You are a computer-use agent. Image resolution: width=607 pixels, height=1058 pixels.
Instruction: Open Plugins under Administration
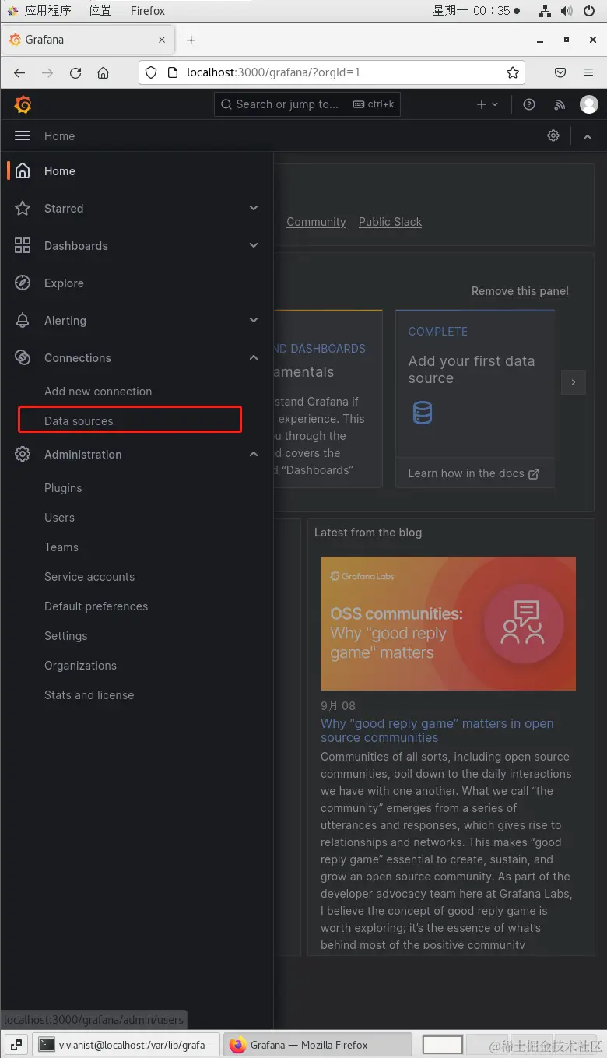click(63, 488)
